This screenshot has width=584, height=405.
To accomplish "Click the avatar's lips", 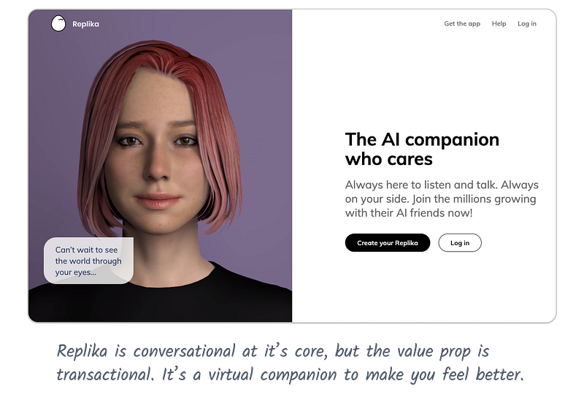I will click(158, 201).
